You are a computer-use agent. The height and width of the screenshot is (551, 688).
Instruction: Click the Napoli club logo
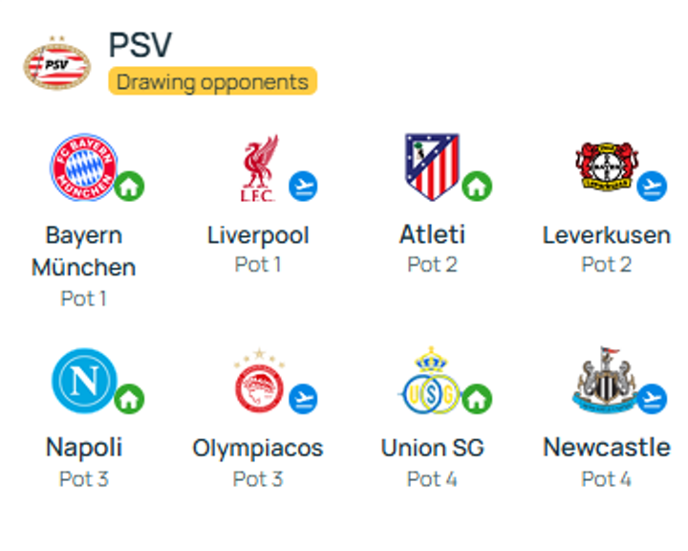pyautogui.click(x=84, y=380)
